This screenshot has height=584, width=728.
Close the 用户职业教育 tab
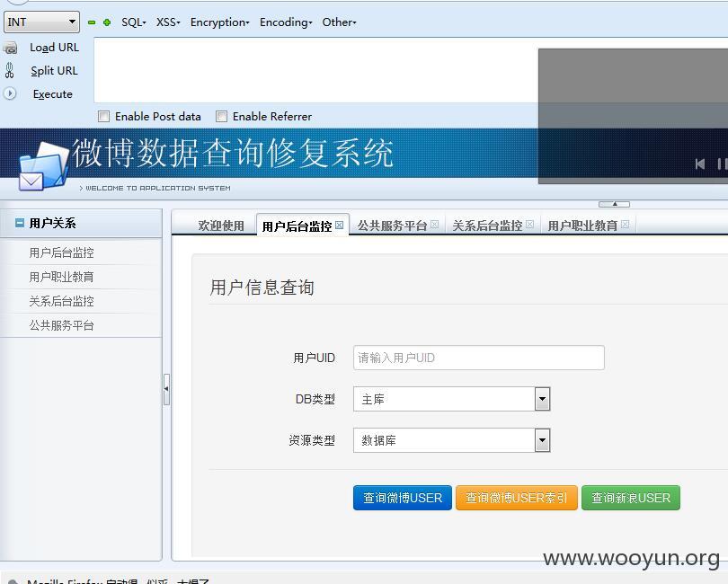coord(625,225)
